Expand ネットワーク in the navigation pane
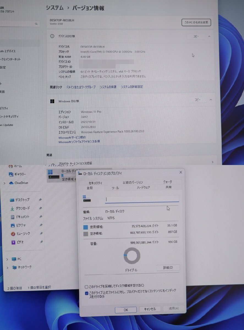 pyautogui.click(x=7, y=267)
